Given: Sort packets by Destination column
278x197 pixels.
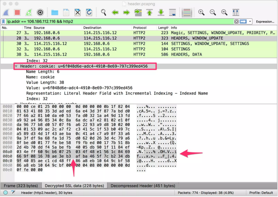Looking at the screenshot, I should (x=107, y=28).
